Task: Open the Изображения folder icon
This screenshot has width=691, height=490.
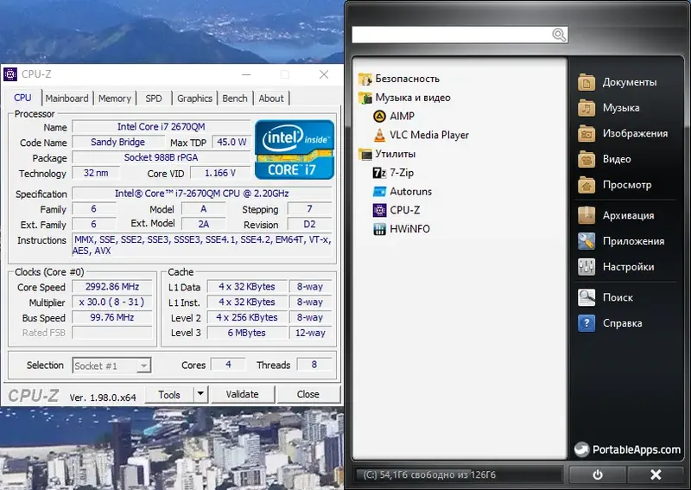Action: (x=586, y=134)
